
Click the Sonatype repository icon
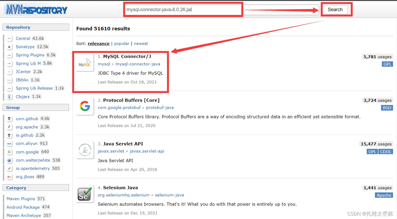[10, 47]
